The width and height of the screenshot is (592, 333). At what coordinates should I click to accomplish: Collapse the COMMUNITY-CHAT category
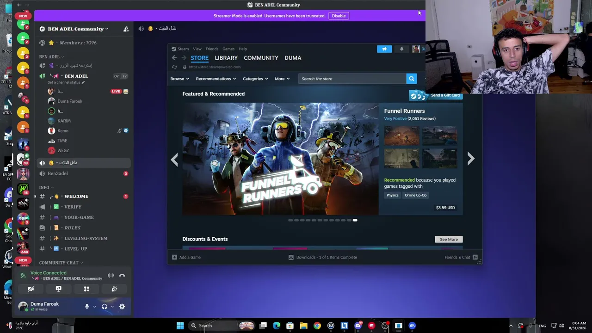pos(61,263)
